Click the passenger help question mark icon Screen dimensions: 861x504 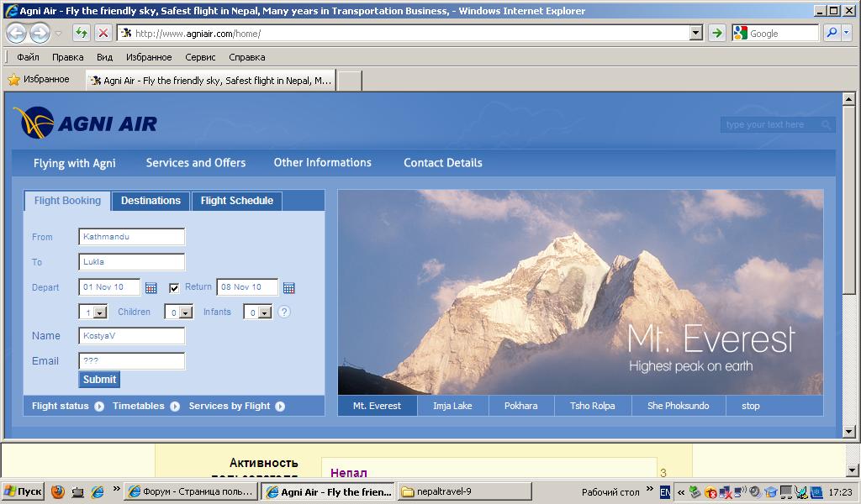284,312
